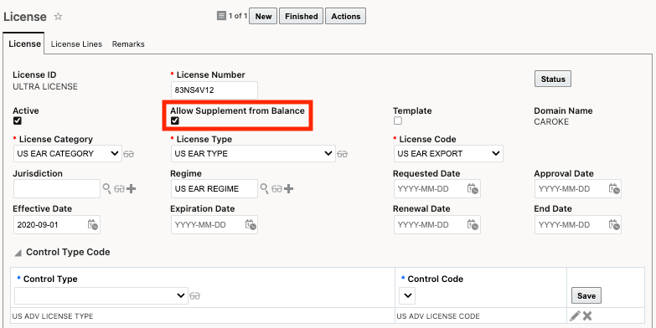Click the New button
This screenshot has height=328, width=656.
(x=263, y=16)
